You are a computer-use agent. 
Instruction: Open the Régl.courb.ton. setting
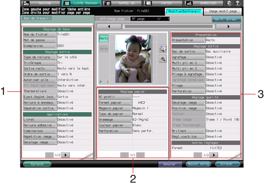coord(188,136)
